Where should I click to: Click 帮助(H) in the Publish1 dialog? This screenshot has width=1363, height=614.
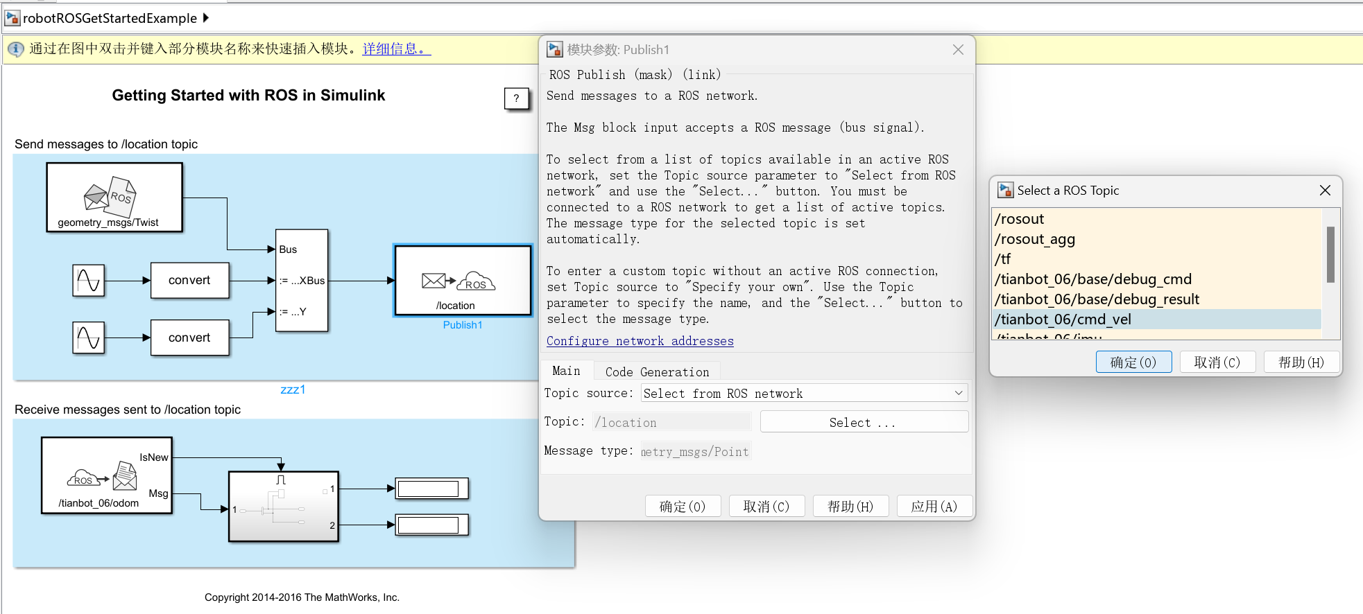click(x=850, y=507)
